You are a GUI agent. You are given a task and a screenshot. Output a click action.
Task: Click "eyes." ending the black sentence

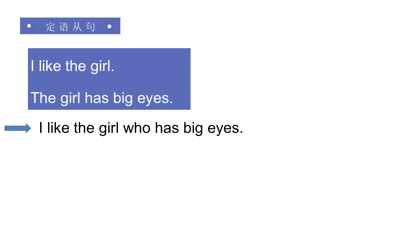coord(225,128)
